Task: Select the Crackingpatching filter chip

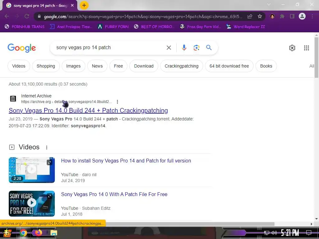Action: coord(182,66)
